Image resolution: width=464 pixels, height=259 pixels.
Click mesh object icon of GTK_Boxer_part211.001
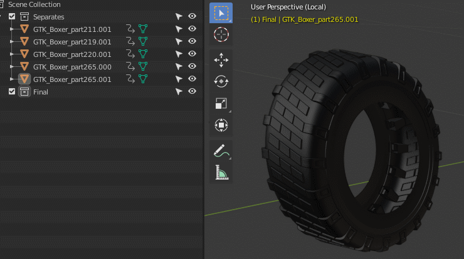coord(24,29)
